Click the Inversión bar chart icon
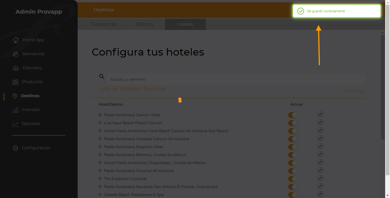The height and width of the screenshot is (198, 390). tap(15, 110)
